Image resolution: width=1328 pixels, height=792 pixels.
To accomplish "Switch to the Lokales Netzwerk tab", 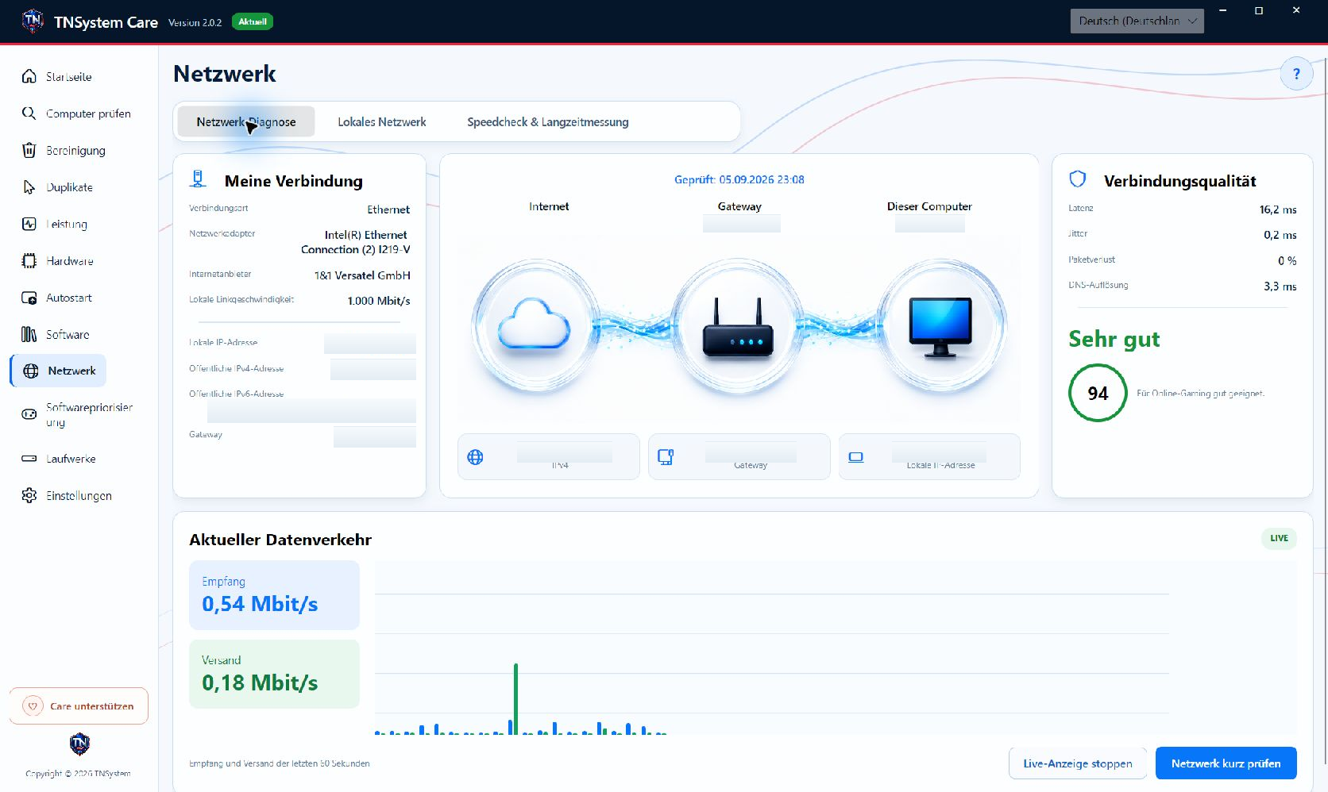I will coord(382,122).
